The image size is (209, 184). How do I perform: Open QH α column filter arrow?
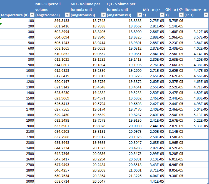point(181,15)
